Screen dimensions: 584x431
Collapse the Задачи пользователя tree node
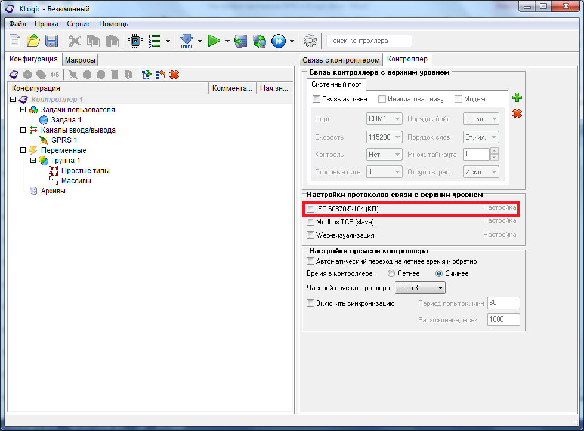tap(23, 110)
